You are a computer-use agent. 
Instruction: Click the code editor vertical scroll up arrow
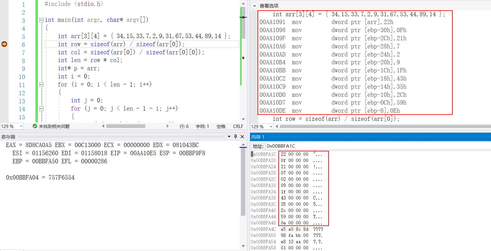click(x=243, y=3)
